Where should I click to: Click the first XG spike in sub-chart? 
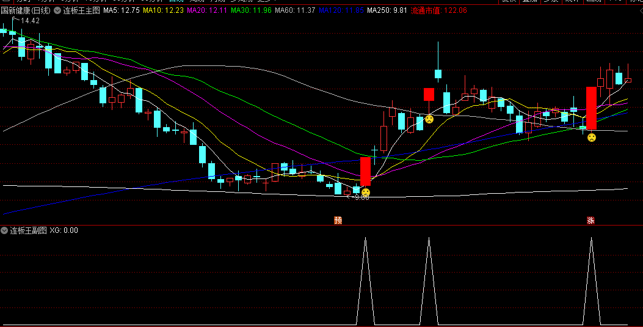click(x=365, y=281)
